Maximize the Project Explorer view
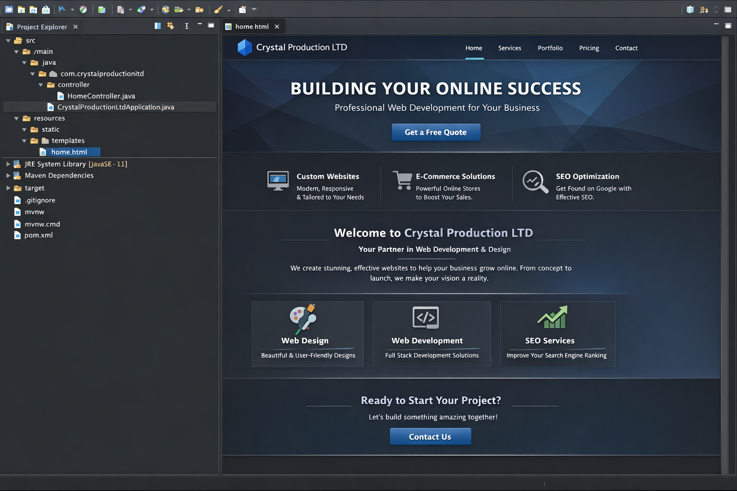 [x=211, y=25]
